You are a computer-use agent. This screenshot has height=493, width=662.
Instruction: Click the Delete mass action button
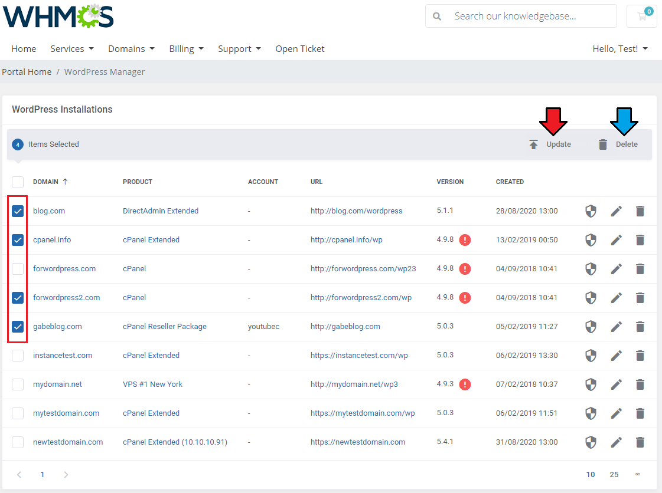618,144
